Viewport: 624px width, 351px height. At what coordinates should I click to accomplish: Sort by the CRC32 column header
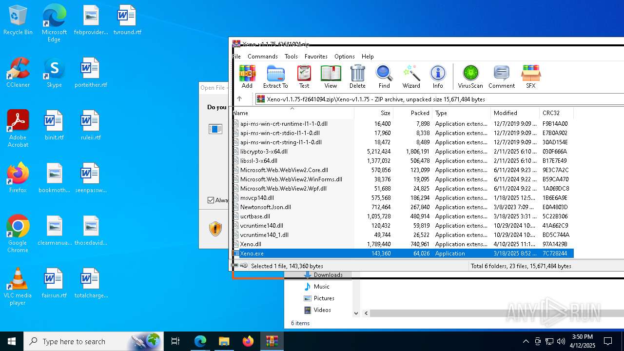click(556, 113)
